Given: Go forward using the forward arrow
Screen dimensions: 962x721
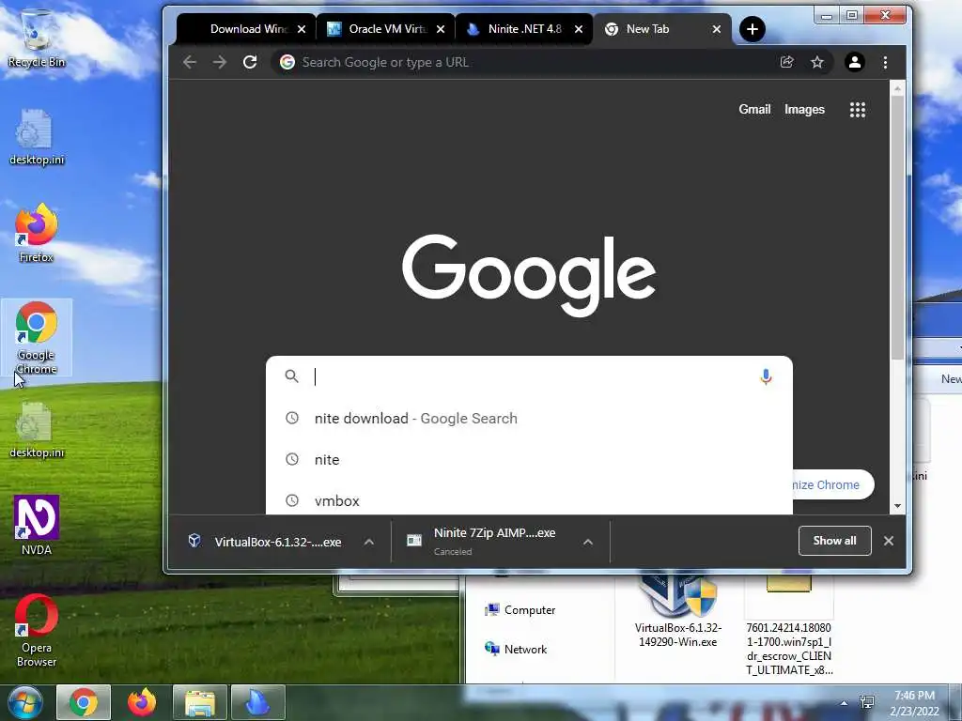Looking at the screenshot, I should 220,62.
